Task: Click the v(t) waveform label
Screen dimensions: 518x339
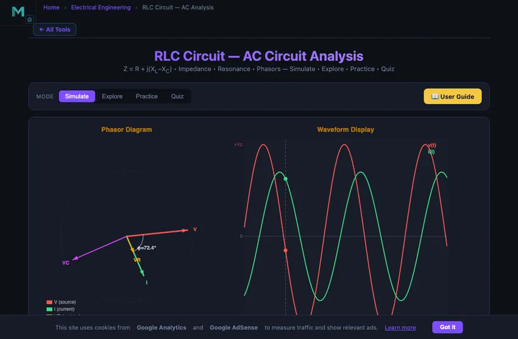Action: 432,145
